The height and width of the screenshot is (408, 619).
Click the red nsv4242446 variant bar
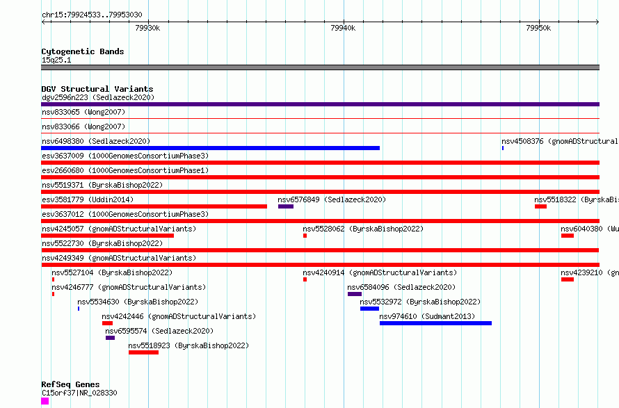(x=107, y=323)
